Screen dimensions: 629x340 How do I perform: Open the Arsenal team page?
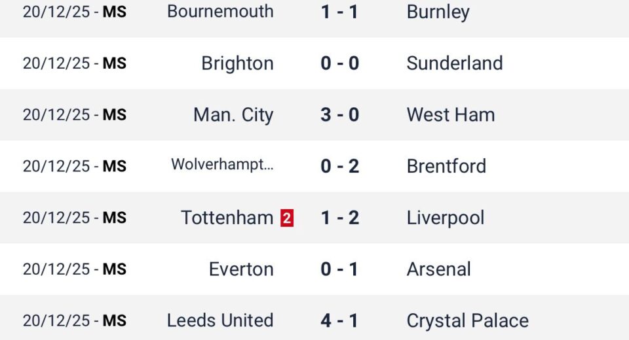pos(438,269)
